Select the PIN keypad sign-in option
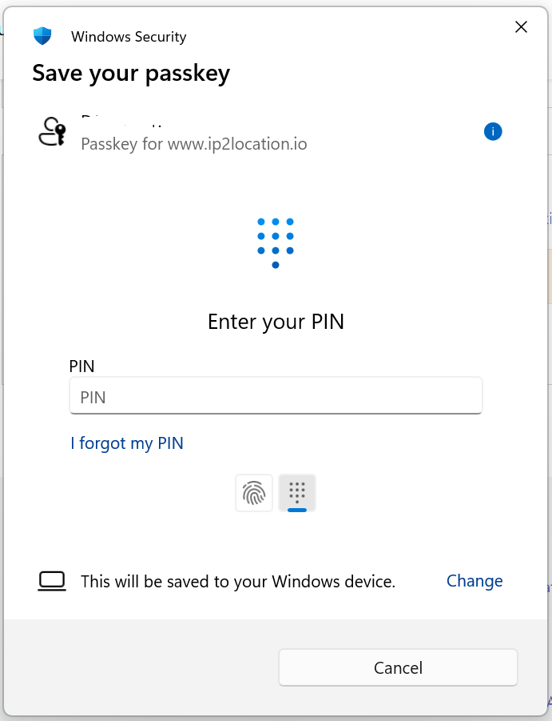 (297, 493)
